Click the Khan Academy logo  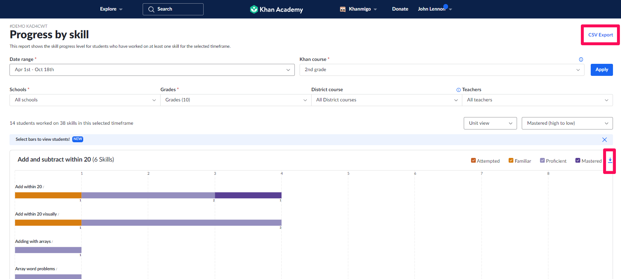(276, 9)
